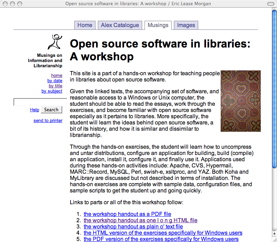Browse musings 'by date' link

tap(55, 80)
